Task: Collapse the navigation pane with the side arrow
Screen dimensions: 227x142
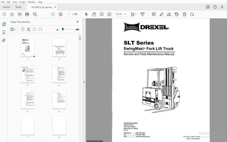Action: pyautogui.click(x=84, y=82)
